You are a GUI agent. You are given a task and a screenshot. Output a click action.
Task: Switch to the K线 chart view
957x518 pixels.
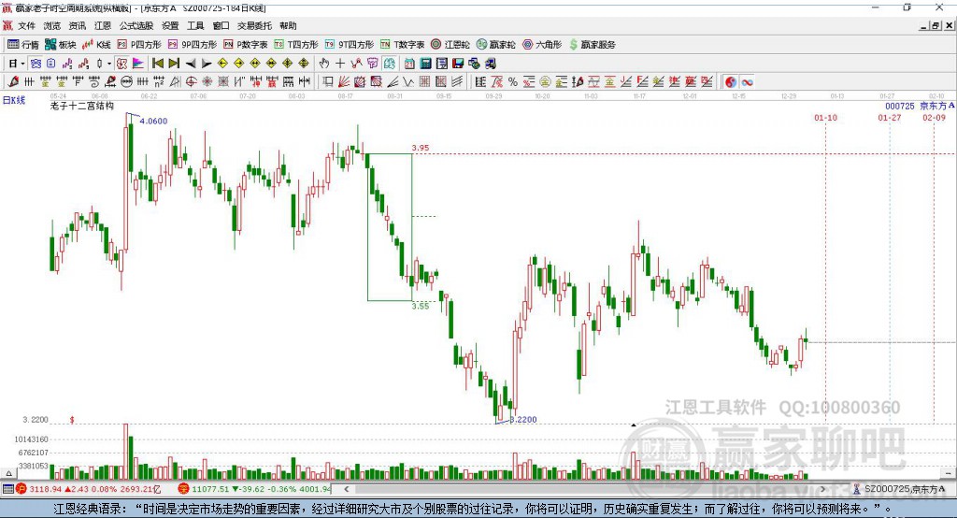point(96,45)
